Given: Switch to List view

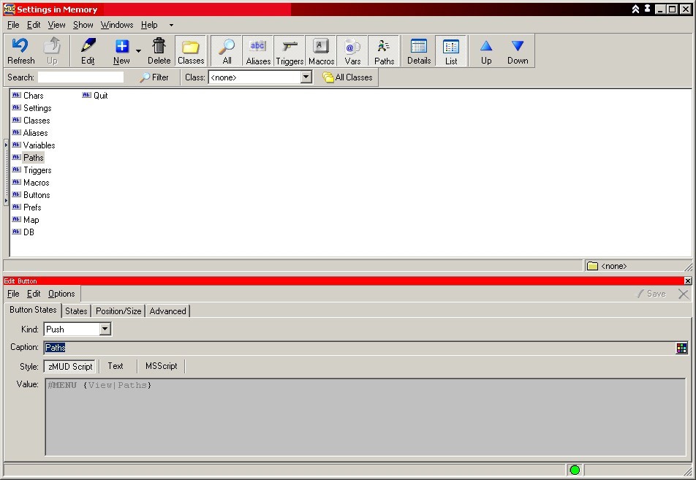Looking at the screenshot, I should 451,51.
